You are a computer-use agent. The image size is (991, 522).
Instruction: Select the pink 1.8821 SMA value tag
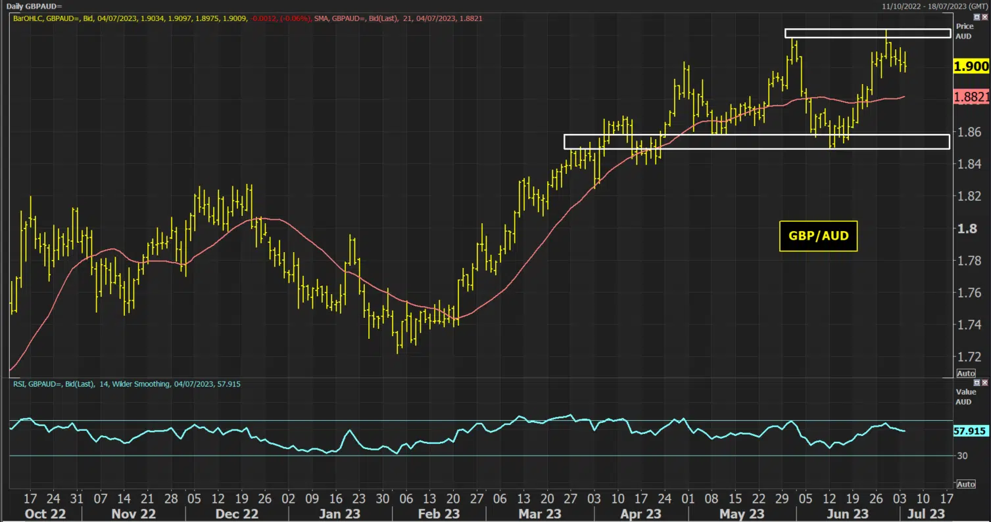click(x=971, y=97)
